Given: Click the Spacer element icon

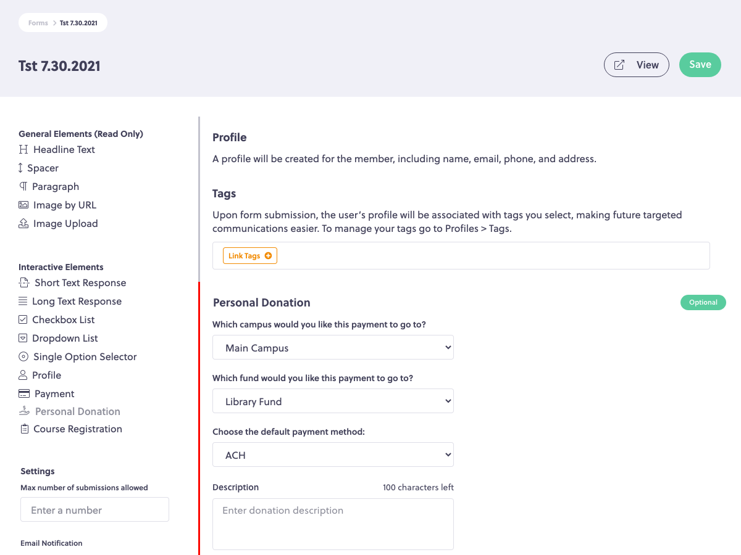Looking at the screenshot, I should pos(21,168).
